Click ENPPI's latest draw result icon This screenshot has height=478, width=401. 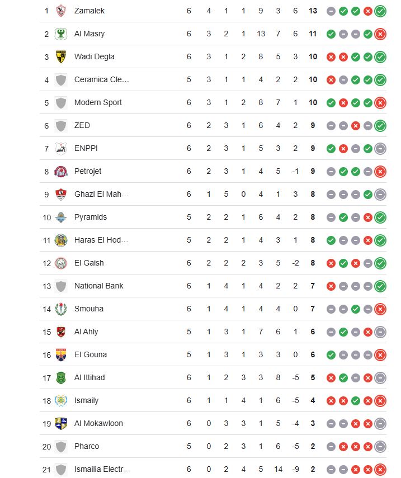point(380,149)
